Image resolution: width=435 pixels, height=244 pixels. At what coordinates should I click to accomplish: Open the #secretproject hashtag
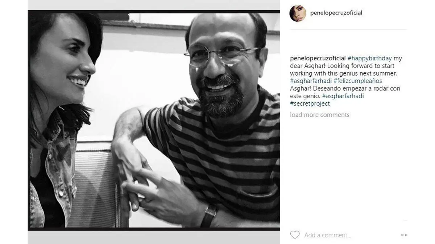(x=310, y=104)
